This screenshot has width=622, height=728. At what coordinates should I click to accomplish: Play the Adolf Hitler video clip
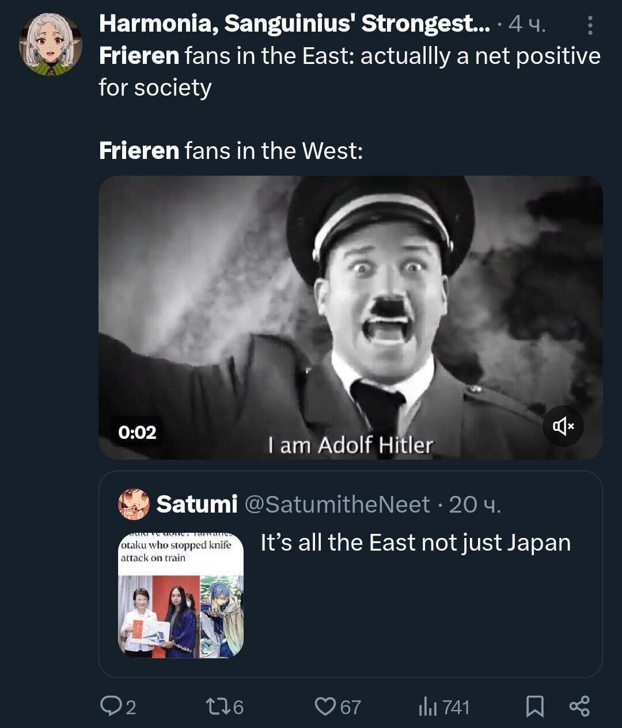[x=350, y=317]
